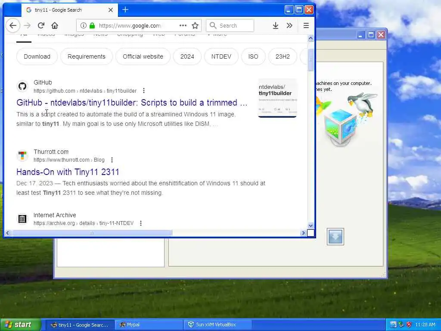The height and width of the screenshot is (331, 441).
Task: Click the red shield tray icon
Action: (x=409, y=325)
